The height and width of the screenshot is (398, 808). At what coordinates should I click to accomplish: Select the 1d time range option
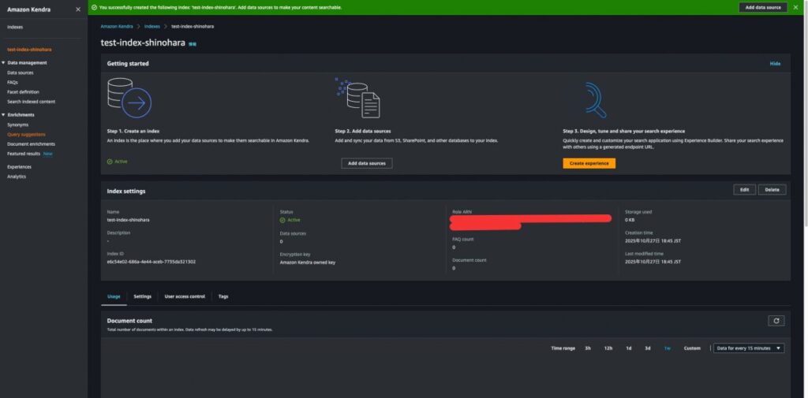(629, 348)
